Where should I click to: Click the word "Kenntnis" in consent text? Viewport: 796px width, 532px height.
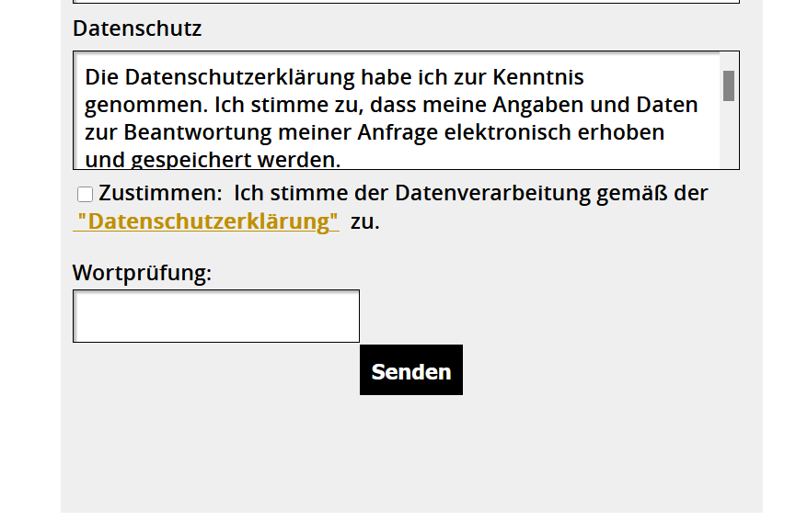click(x=538, y=76)
